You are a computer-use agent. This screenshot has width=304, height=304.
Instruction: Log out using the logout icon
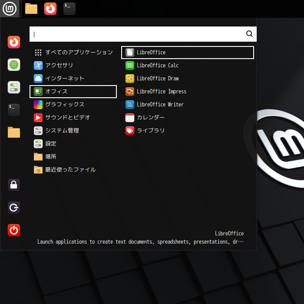tap(14, 208)
